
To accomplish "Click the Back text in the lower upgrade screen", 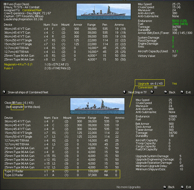I will [171, 187].
